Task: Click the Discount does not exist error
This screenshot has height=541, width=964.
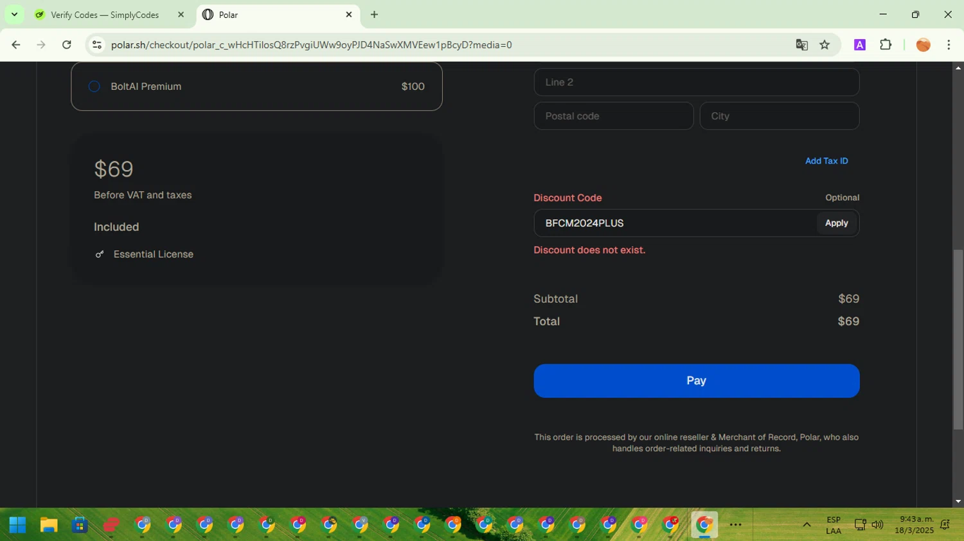Action: 589,250
